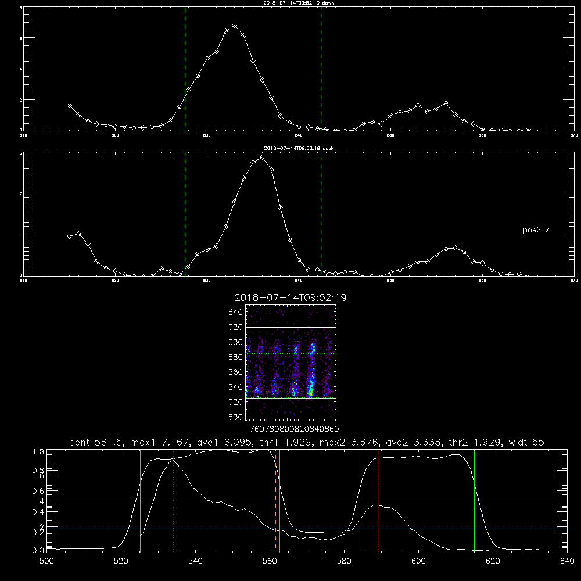Viewport: 581px width, 581px height.
Task: Click the 600 label on the bottom plot x-axis
Action: [418, 561]
